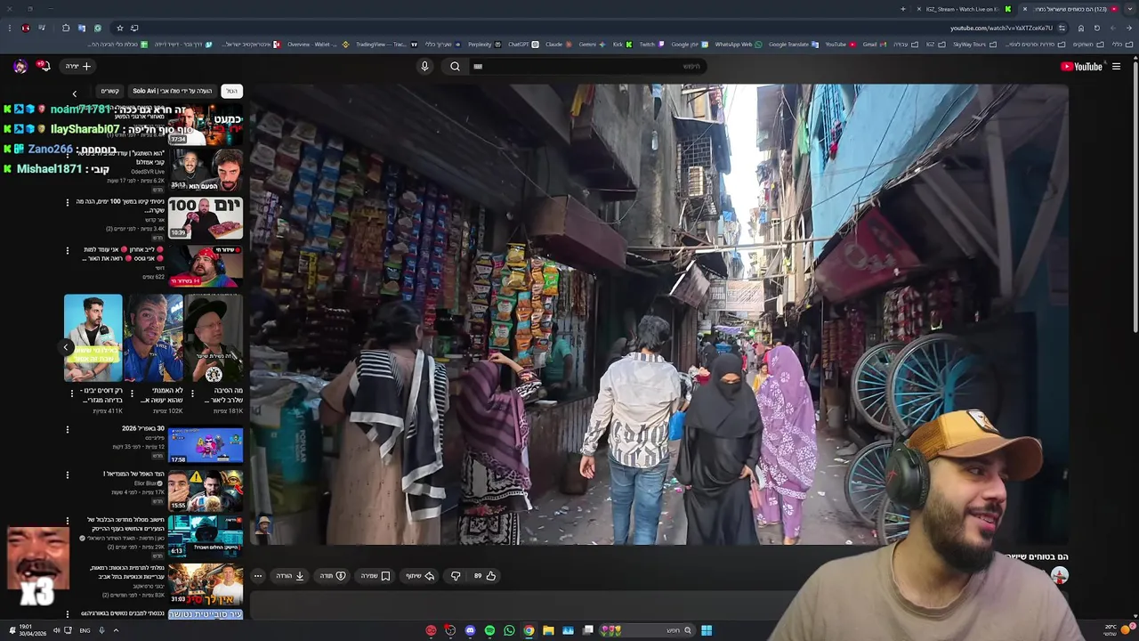Open options for the live stream video
The image size is (1139, 641).
[68, 251]
